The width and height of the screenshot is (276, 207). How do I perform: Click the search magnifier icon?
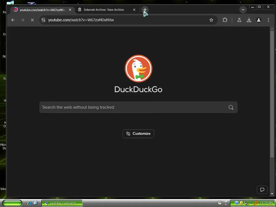pos(231,107)
